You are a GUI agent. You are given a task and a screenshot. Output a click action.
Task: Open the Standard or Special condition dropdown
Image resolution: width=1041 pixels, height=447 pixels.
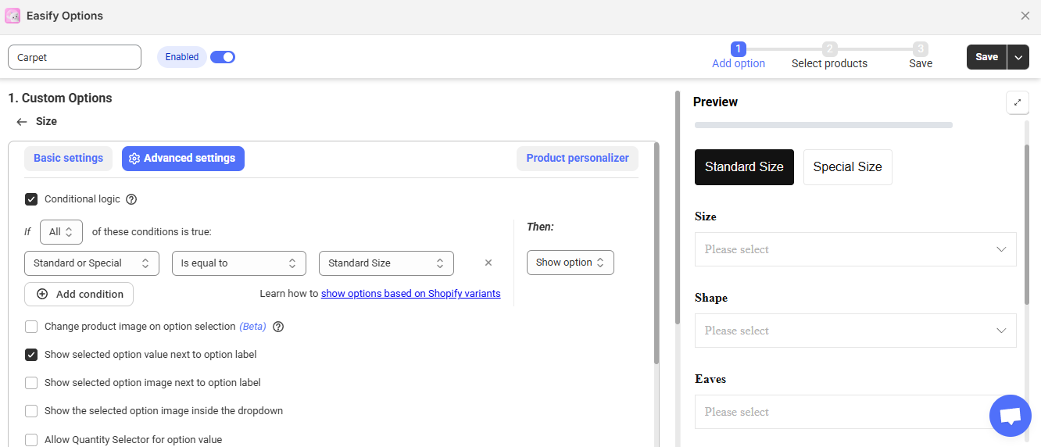[x=91, y=263]
